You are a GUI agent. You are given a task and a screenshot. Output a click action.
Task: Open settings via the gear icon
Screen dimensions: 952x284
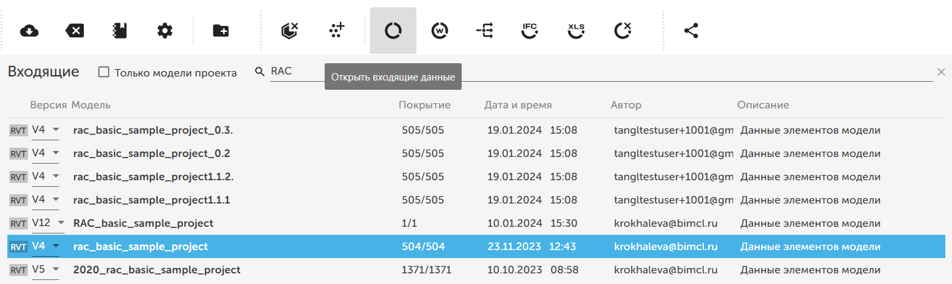165,31
